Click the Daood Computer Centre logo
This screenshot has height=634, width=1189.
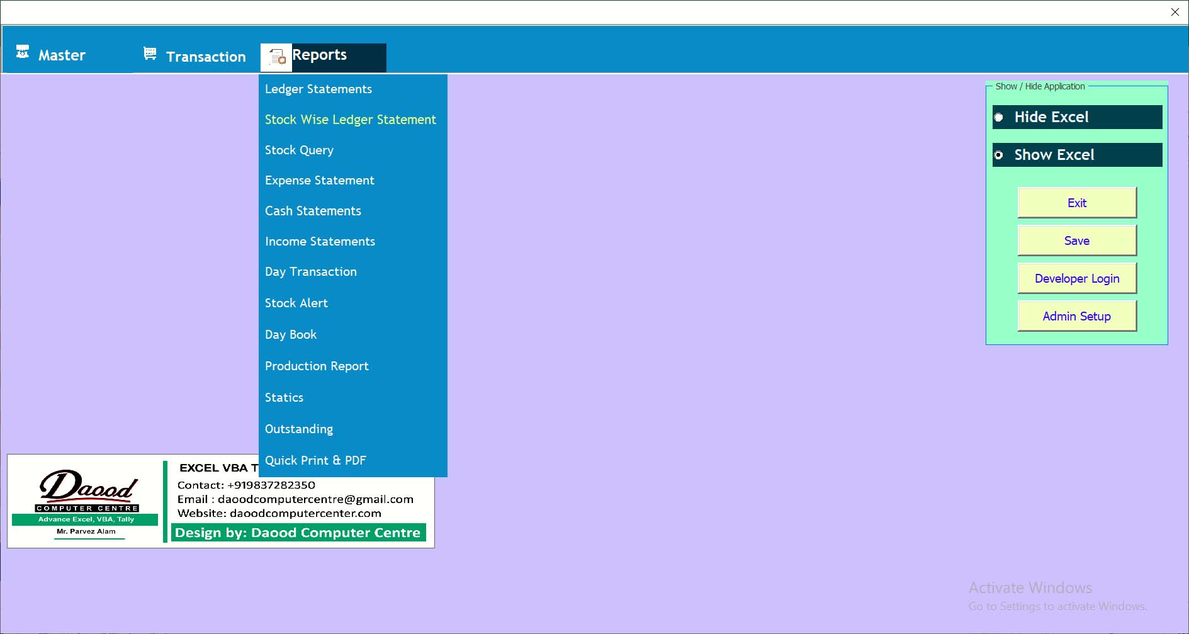click(86, 501)
